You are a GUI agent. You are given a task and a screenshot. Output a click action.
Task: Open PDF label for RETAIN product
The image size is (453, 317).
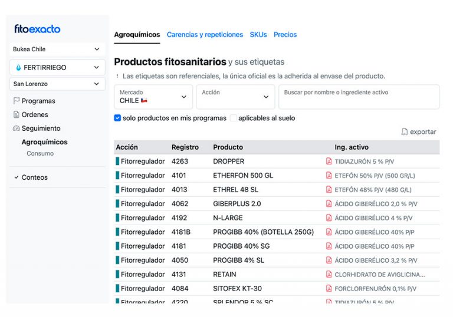[x=329, y=275]
